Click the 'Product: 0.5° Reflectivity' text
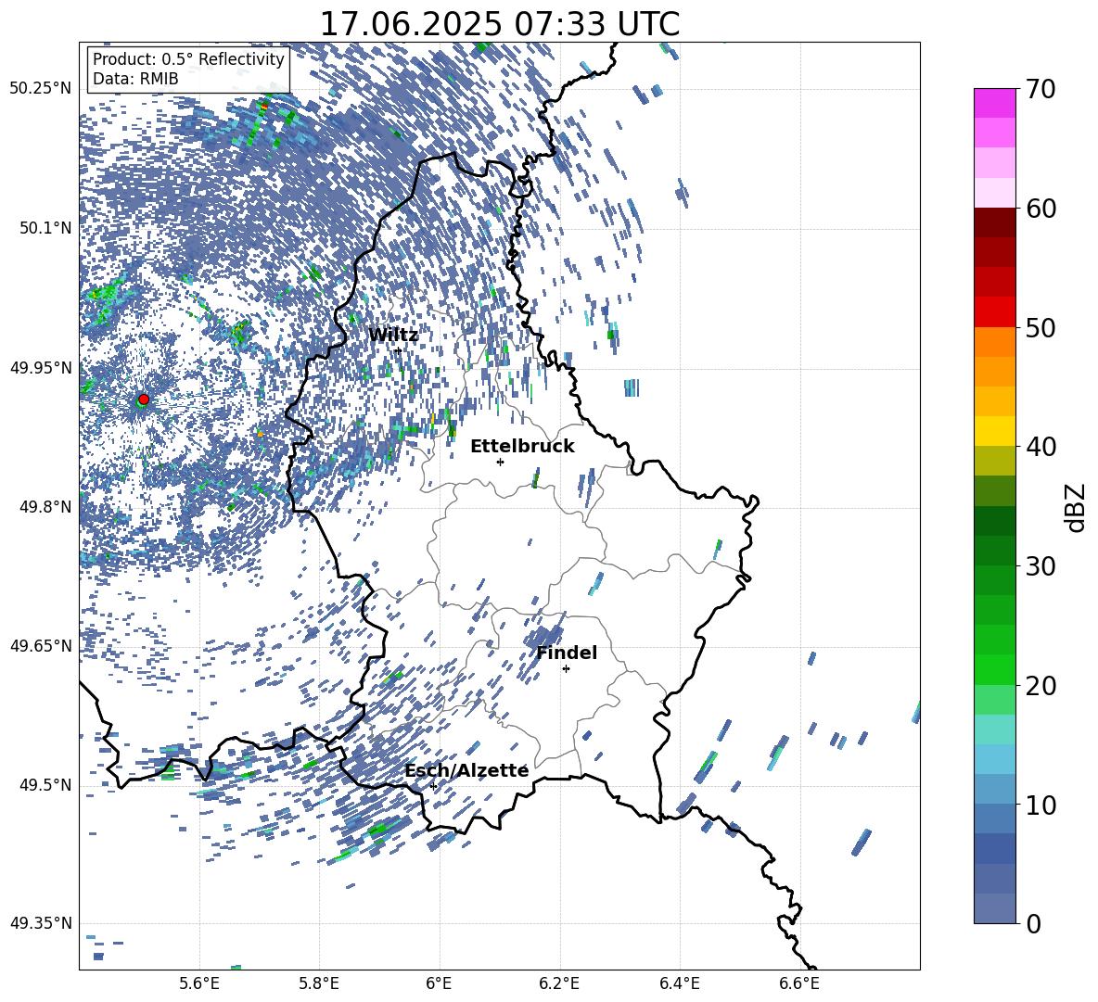 188,58
